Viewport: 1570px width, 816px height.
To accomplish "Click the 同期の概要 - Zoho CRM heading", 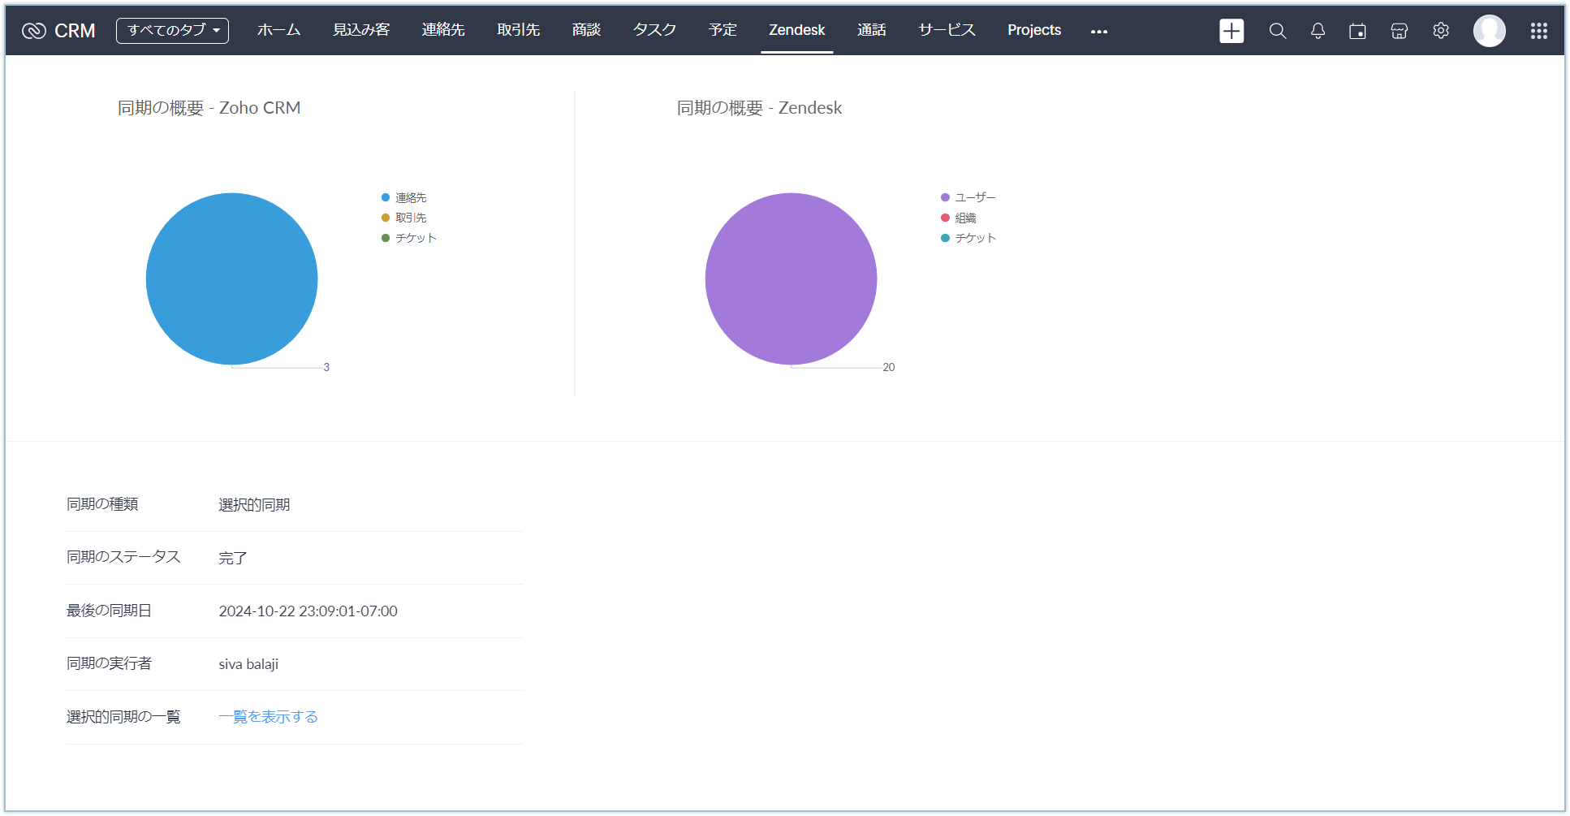I will 209,108.
